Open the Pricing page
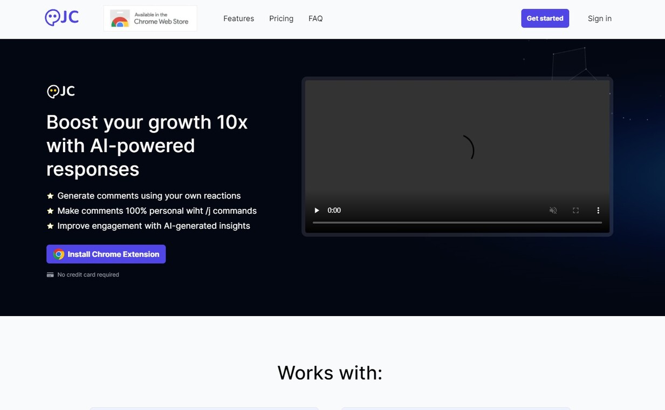Image resolution: width=665 pixels, height=410 pixels. (281, 18)
